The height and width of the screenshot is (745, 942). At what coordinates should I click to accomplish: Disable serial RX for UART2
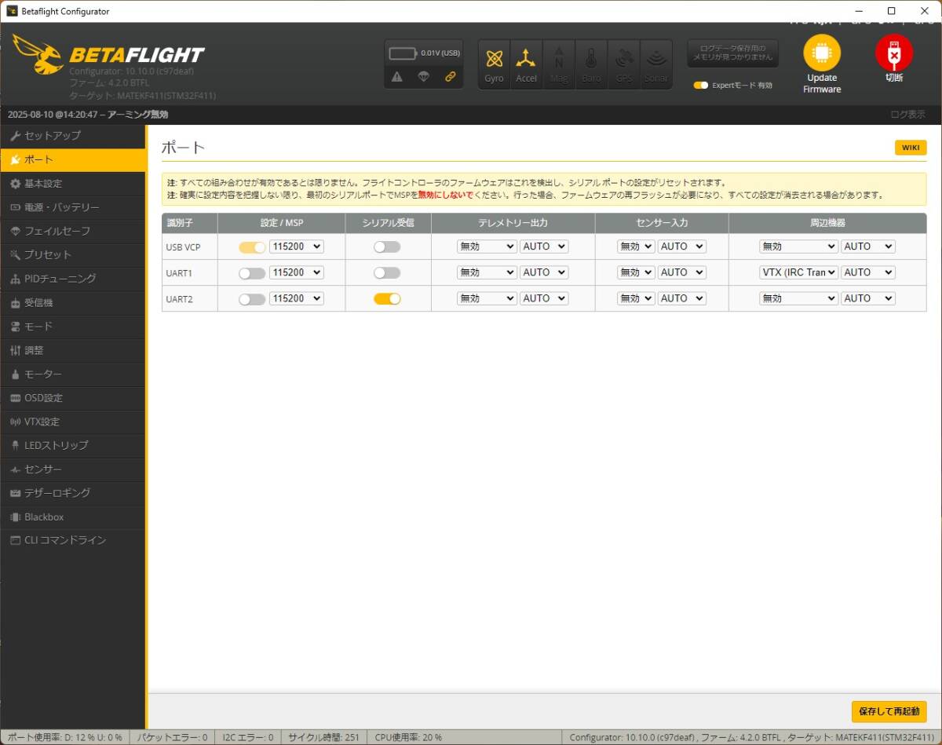click(387, 298)
